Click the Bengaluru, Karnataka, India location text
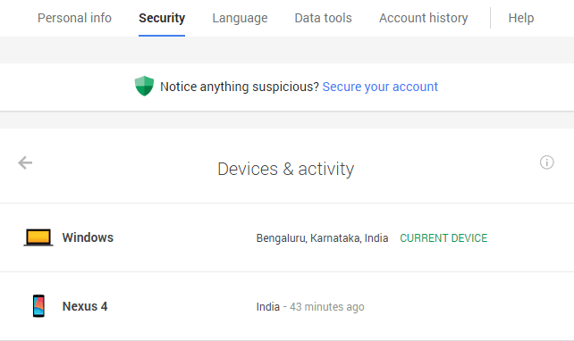This screenshot has width=574, height=341. pyautogui.click(x=322, y=238)
